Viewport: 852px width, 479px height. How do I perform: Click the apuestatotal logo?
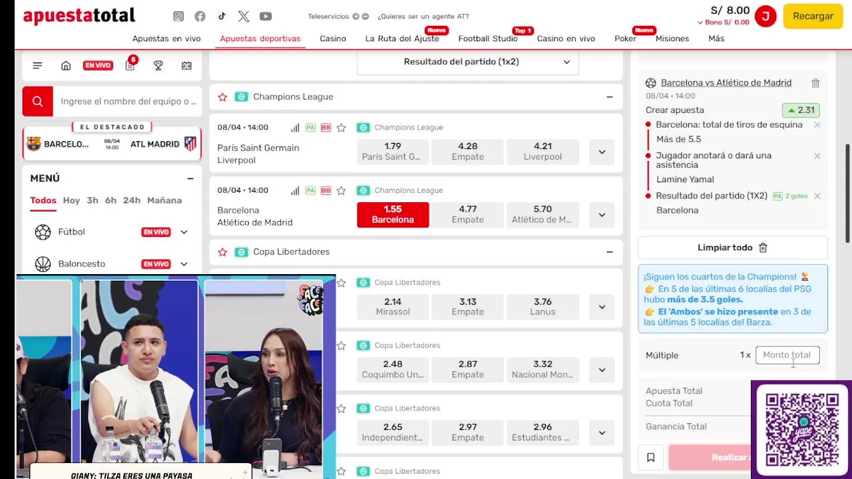click(79, 16)
